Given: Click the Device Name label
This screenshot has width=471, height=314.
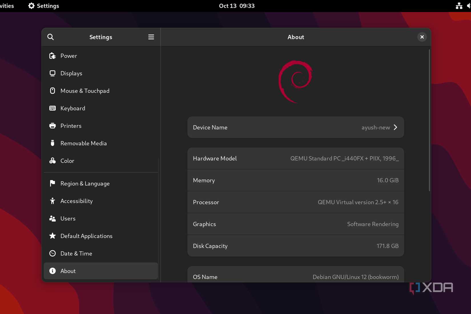Looking at the screenshot, I should 210,127.
